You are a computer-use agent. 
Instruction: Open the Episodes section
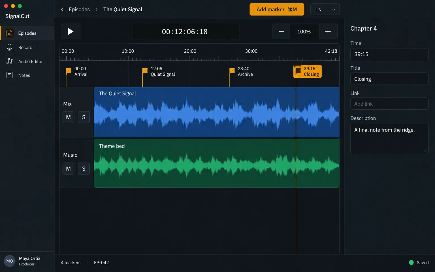27,33
